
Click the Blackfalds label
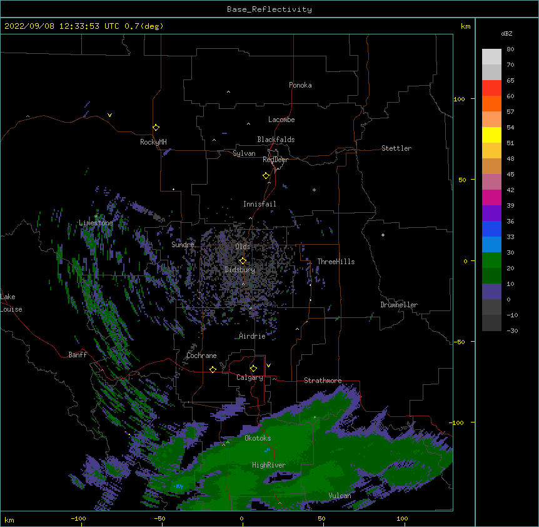point(276,140)
